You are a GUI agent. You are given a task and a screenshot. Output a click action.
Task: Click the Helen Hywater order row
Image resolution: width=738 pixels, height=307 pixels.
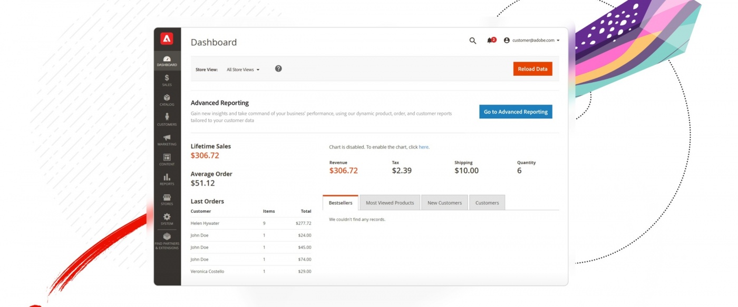251,223
